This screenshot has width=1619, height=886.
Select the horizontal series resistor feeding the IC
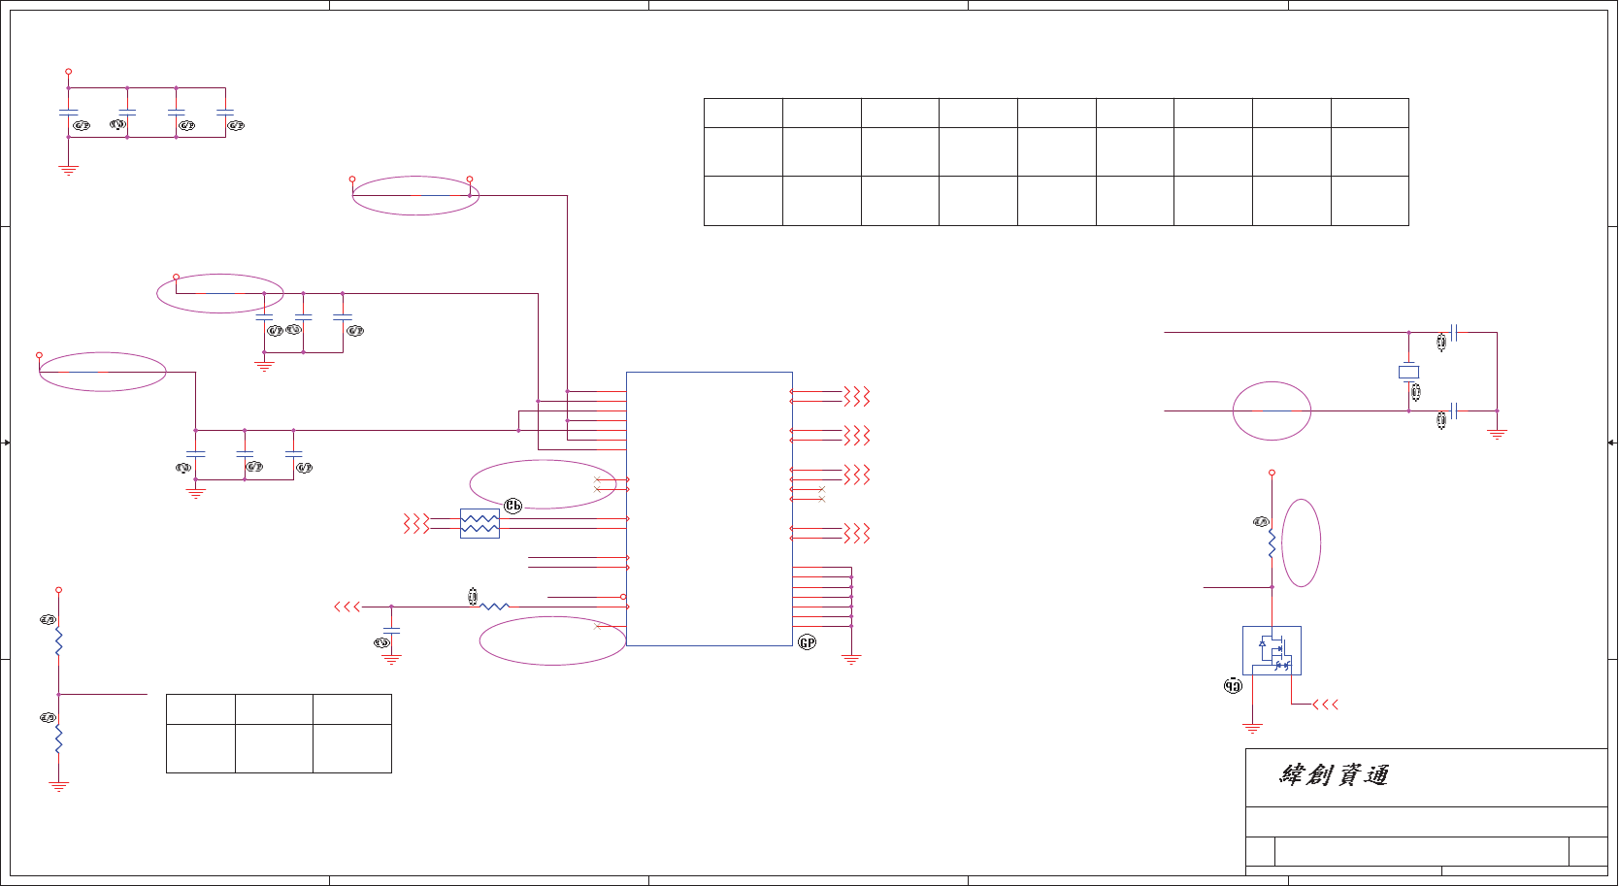coord(495,607)
